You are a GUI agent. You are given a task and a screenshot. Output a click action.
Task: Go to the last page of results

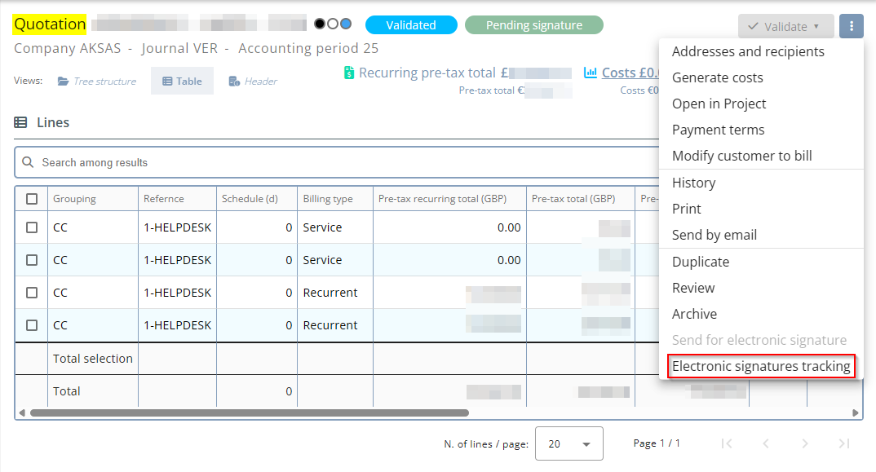coord(844,443)
